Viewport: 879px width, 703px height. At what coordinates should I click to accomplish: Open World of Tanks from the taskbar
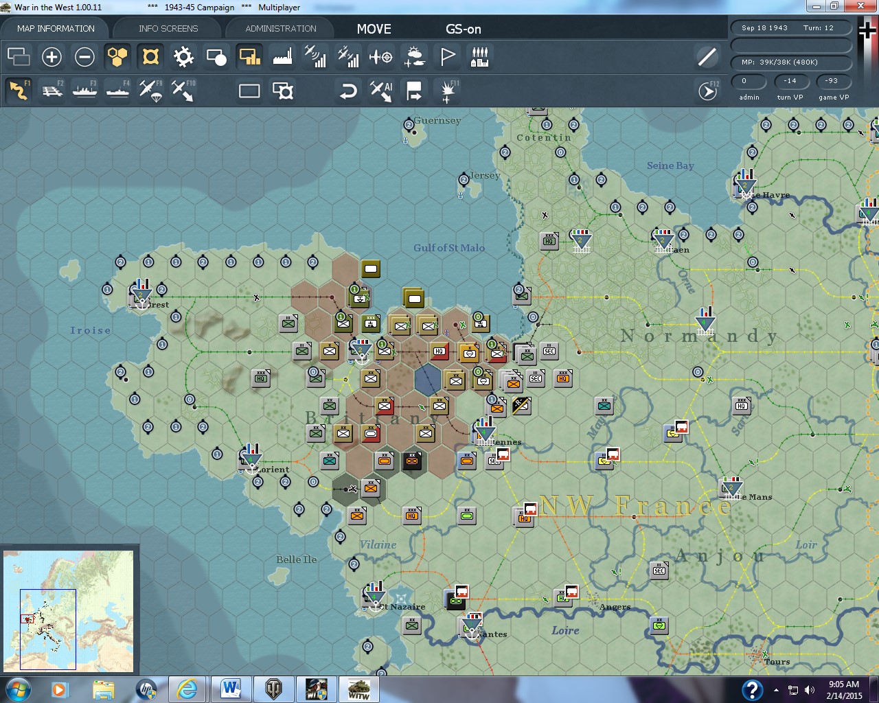[274, 689]
